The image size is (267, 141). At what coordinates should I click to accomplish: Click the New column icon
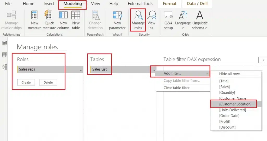[63, 15]
